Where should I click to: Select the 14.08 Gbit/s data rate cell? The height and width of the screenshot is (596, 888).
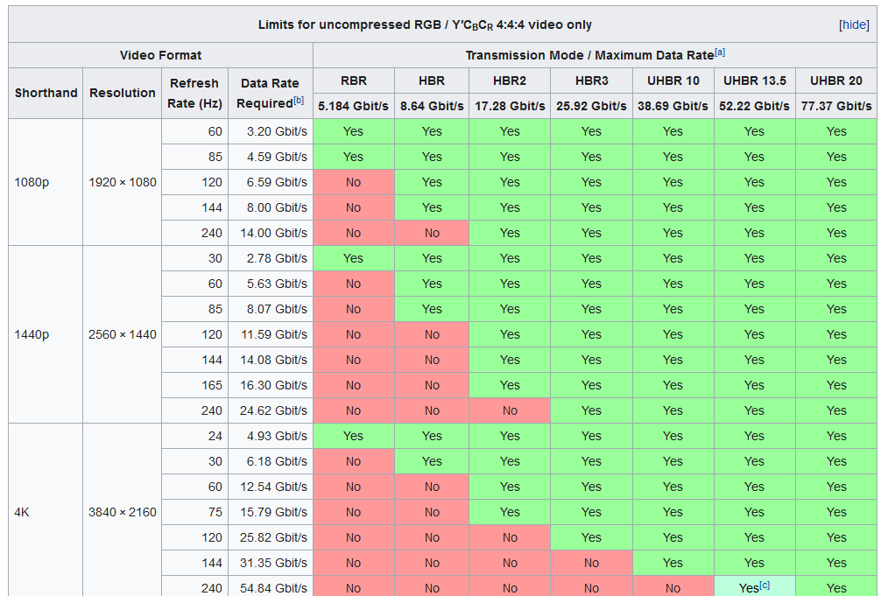pyautogui.click(x=270, y=360)
